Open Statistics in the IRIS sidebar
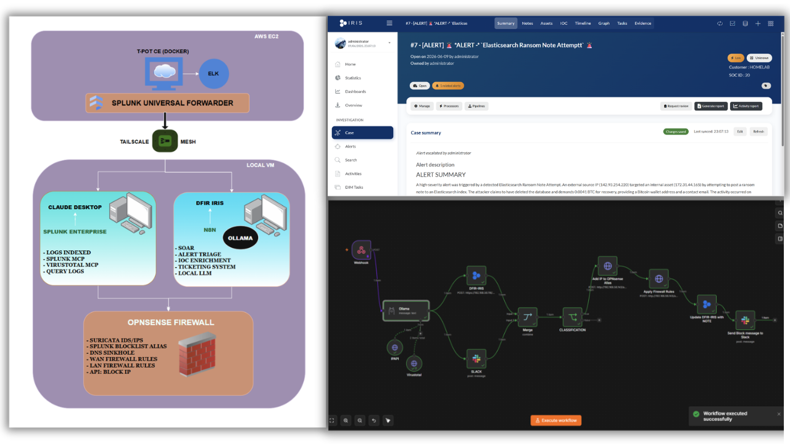This screenshot has width=790, height=444. [362, 78]
